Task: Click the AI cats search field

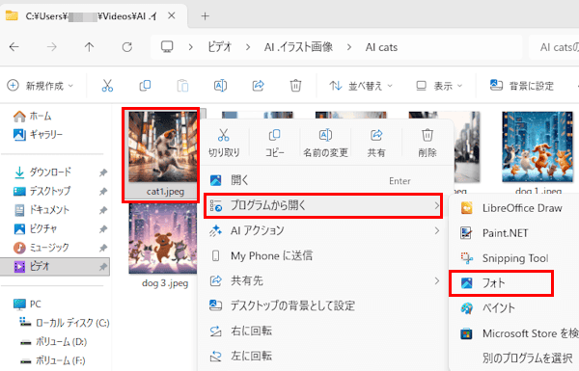Action: pos(554,47)
